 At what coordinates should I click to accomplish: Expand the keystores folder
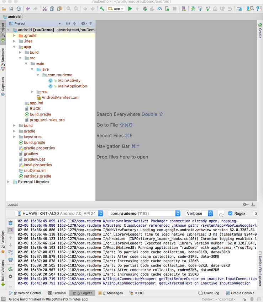[x=14, y=137]
